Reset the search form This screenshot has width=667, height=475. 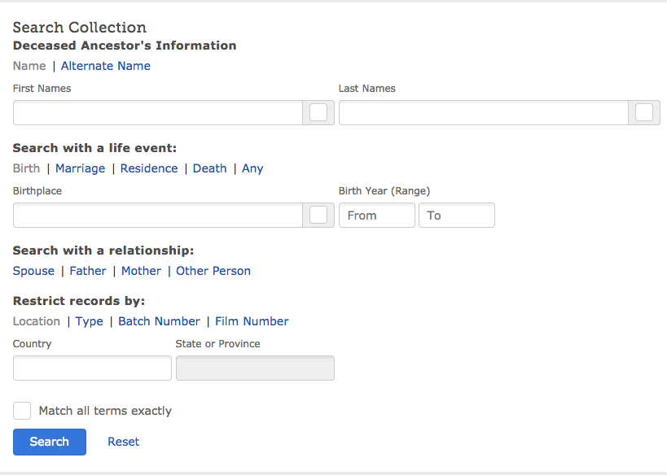[123, 442]
